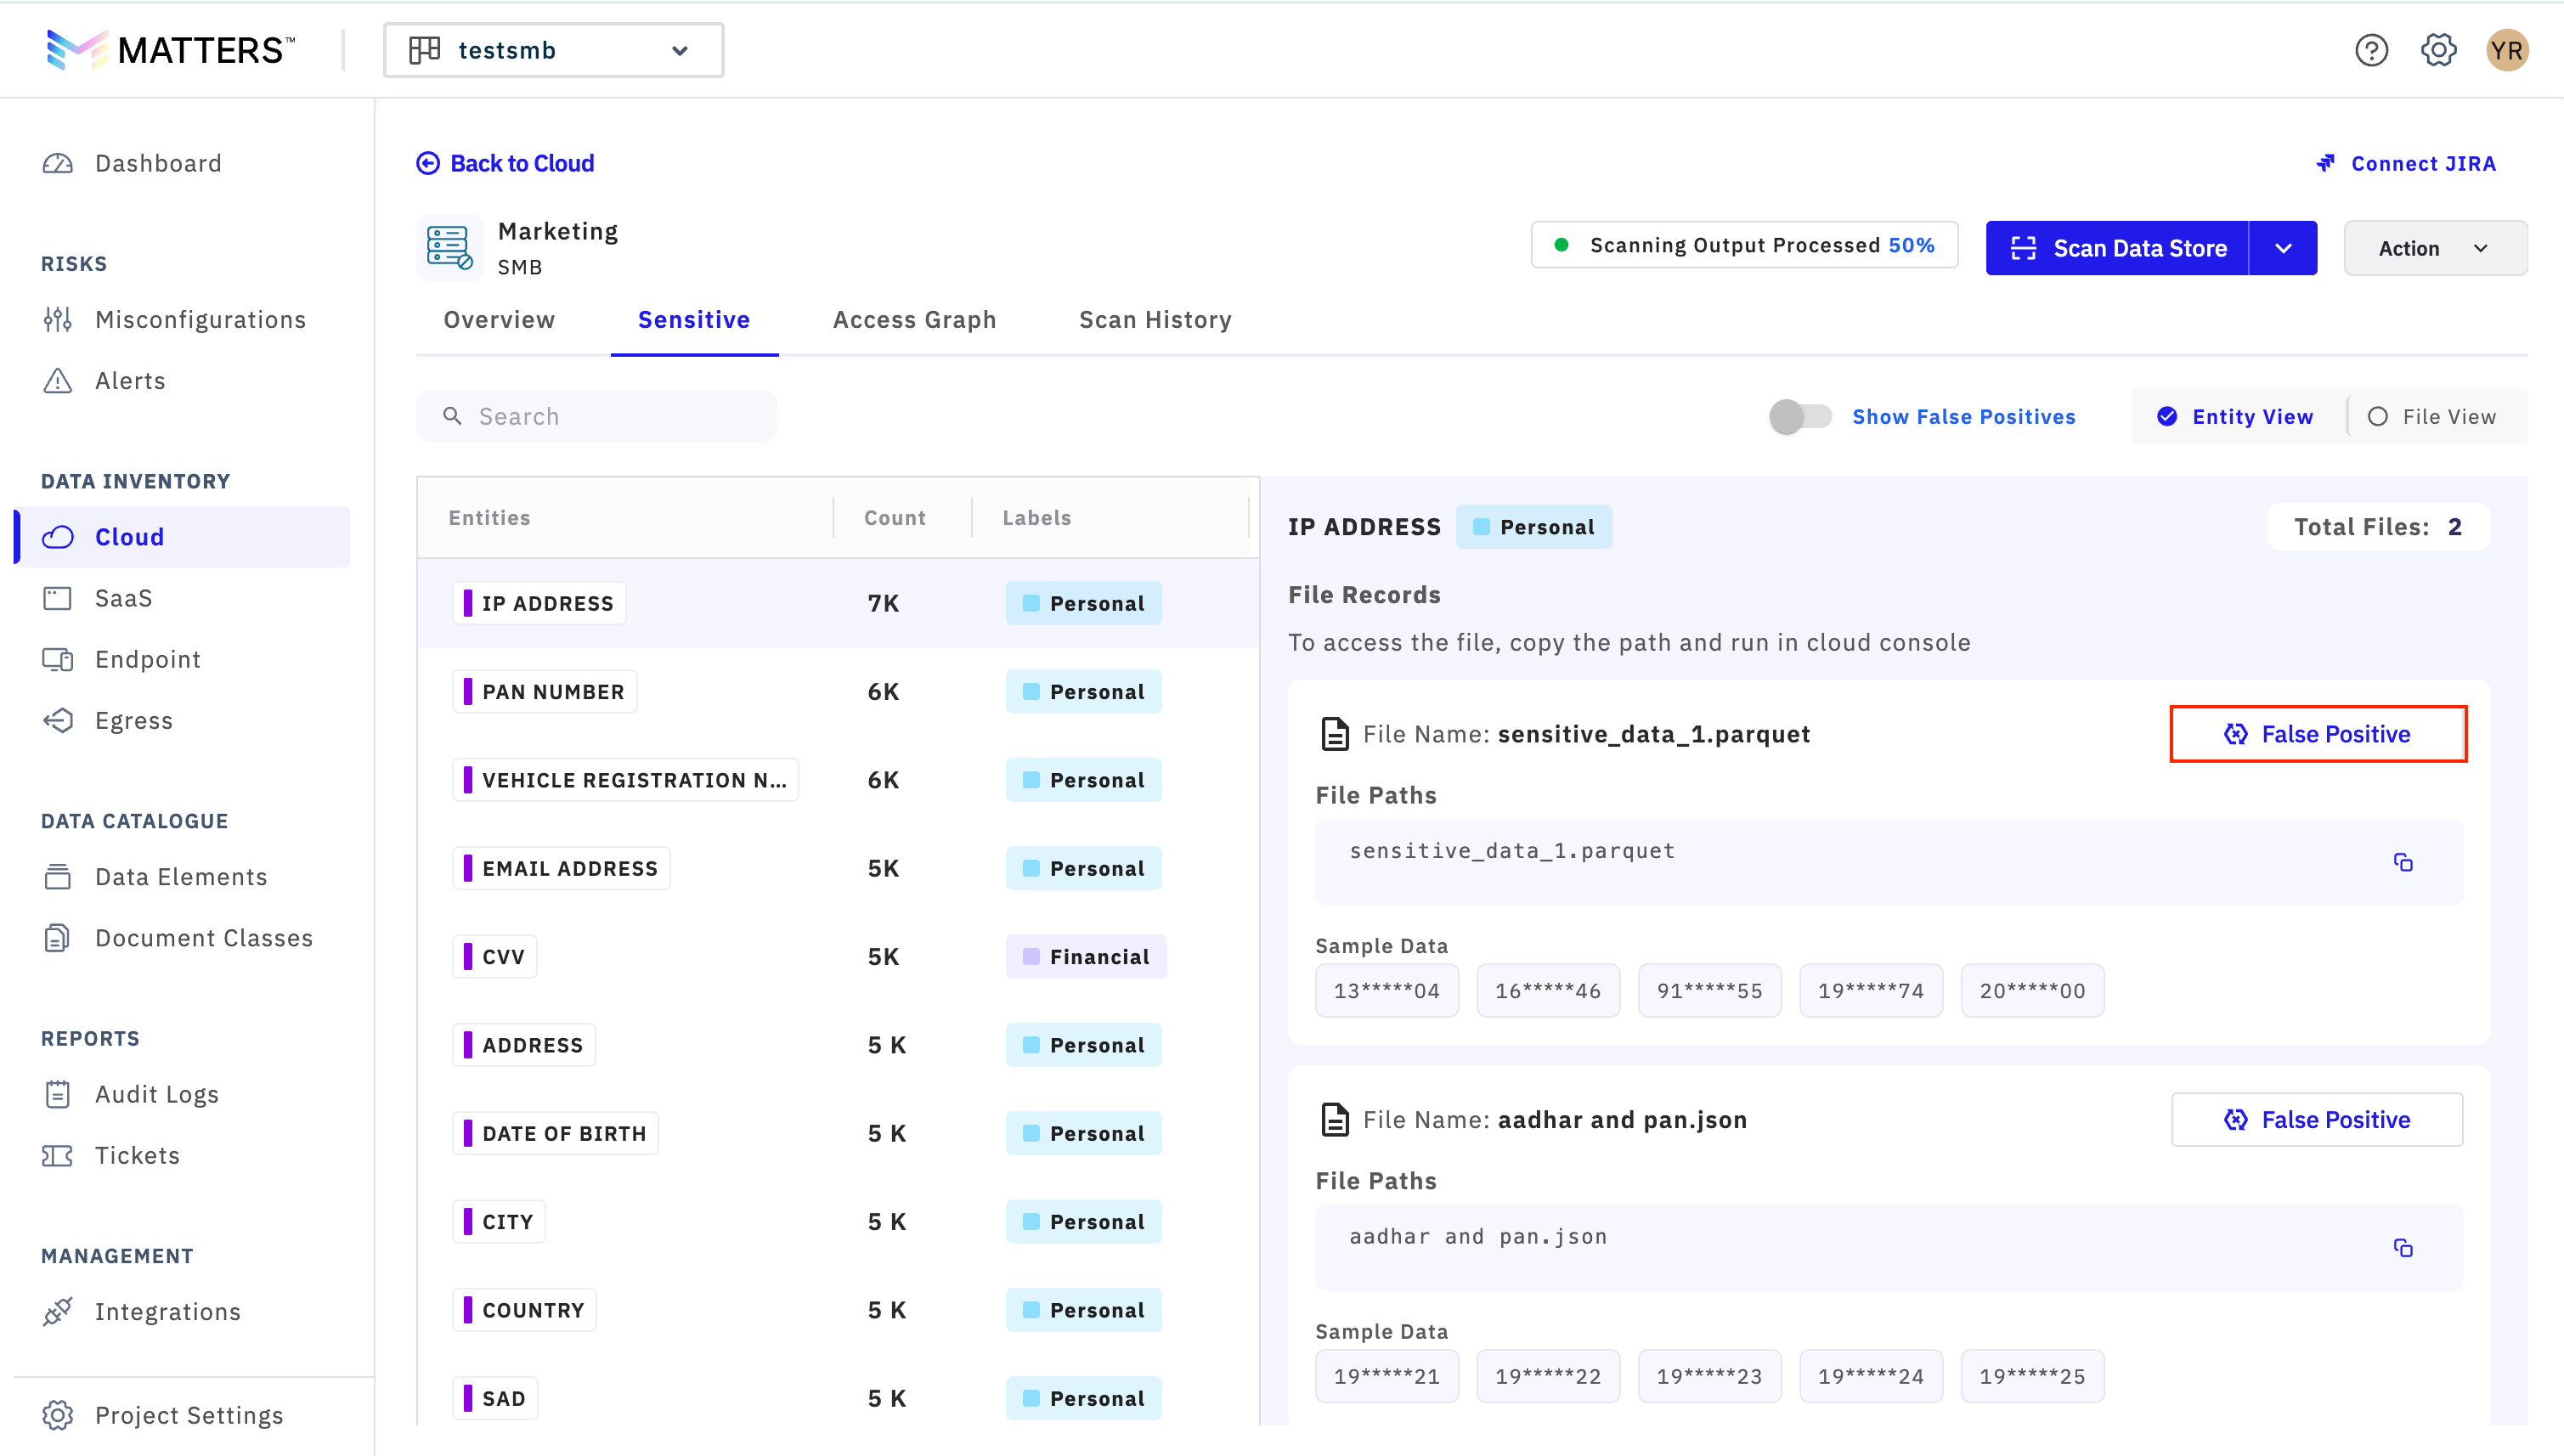Screen dimensions: 2564x1456
Task: Select DATE OF BIRTH entity row
Action: click(x=838, y=1133)
